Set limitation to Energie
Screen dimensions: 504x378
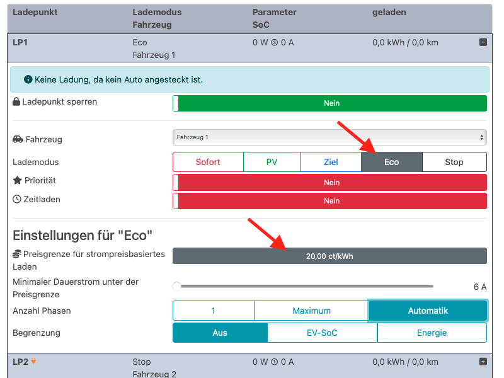coord(432,333)
